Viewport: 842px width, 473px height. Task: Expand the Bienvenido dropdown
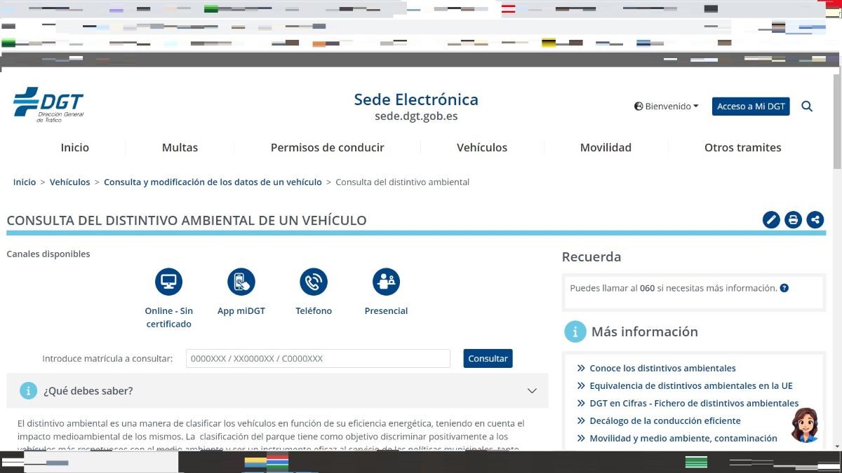[665, 106]
